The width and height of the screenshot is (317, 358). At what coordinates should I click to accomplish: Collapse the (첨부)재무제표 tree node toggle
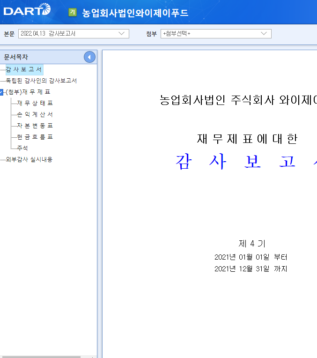(x=1, y=92)
